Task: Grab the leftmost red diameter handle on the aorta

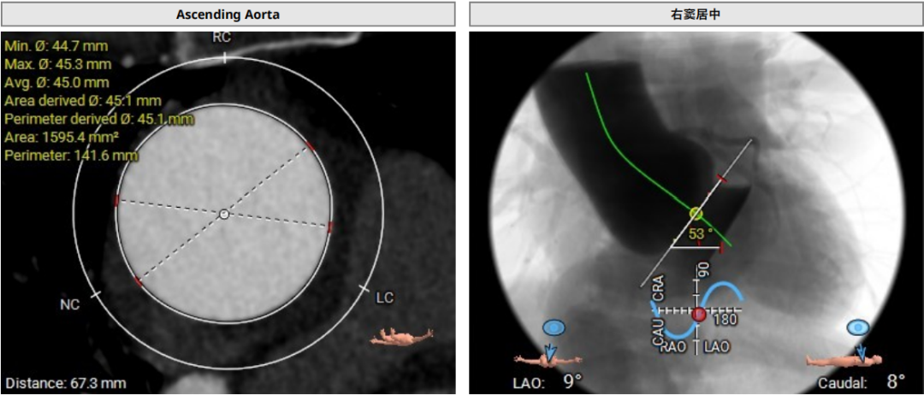Action: [x=116, y=200]
